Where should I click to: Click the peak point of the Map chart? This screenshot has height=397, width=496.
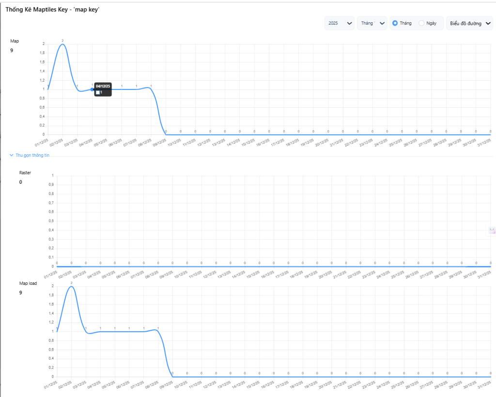[x=62, y=44]
